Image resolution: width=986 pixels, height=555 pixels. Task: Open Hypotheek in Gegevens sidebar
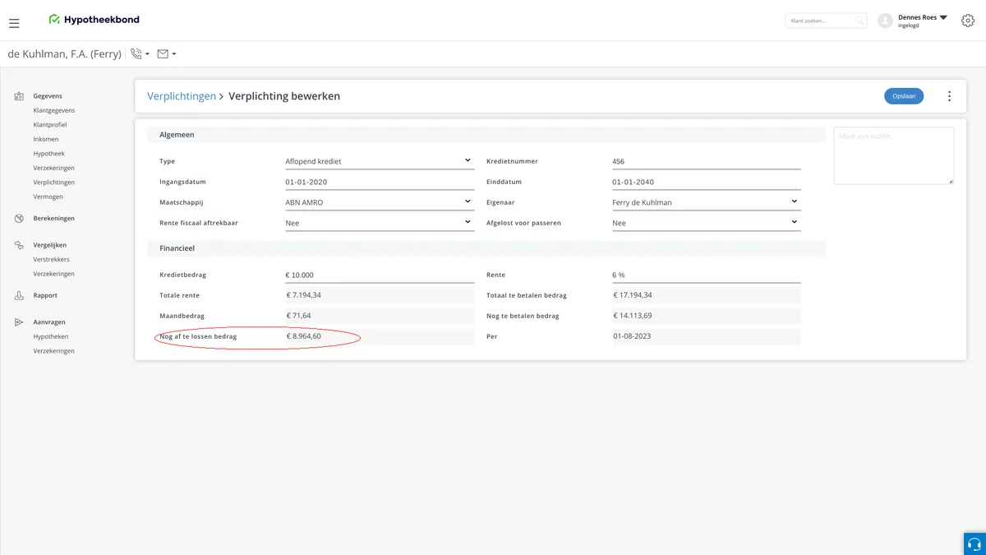[x=49, y=154]
